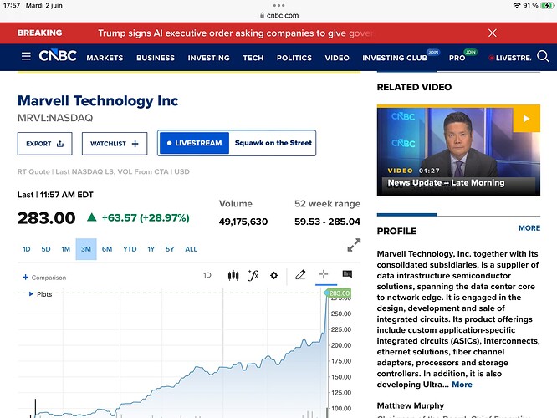Tap the battery status icon
The width and height of the screenshot is (557, 418).
pos(547,5)
